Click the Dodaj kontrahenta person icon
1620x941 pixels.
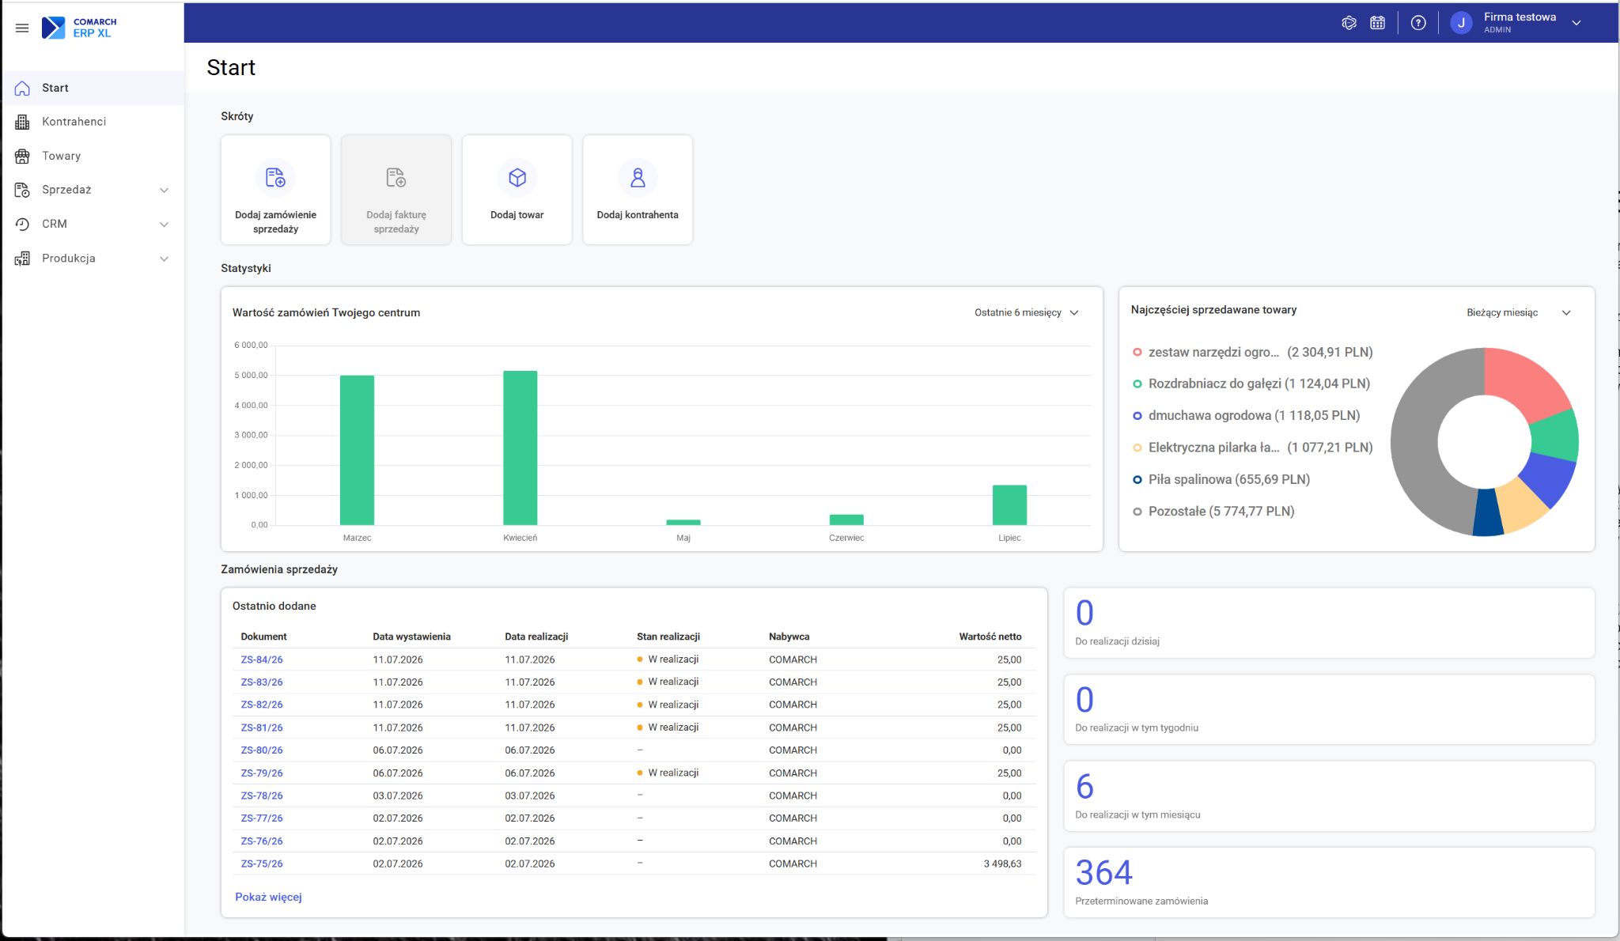pyautogui.click(x=638, y=177)
